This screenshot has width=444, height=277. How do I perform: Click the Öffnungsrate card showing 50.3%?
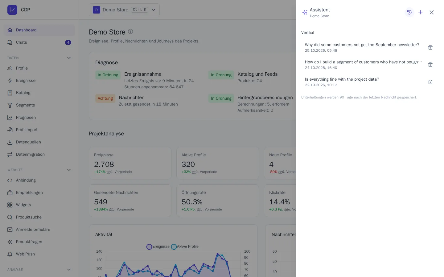point(218,201)
